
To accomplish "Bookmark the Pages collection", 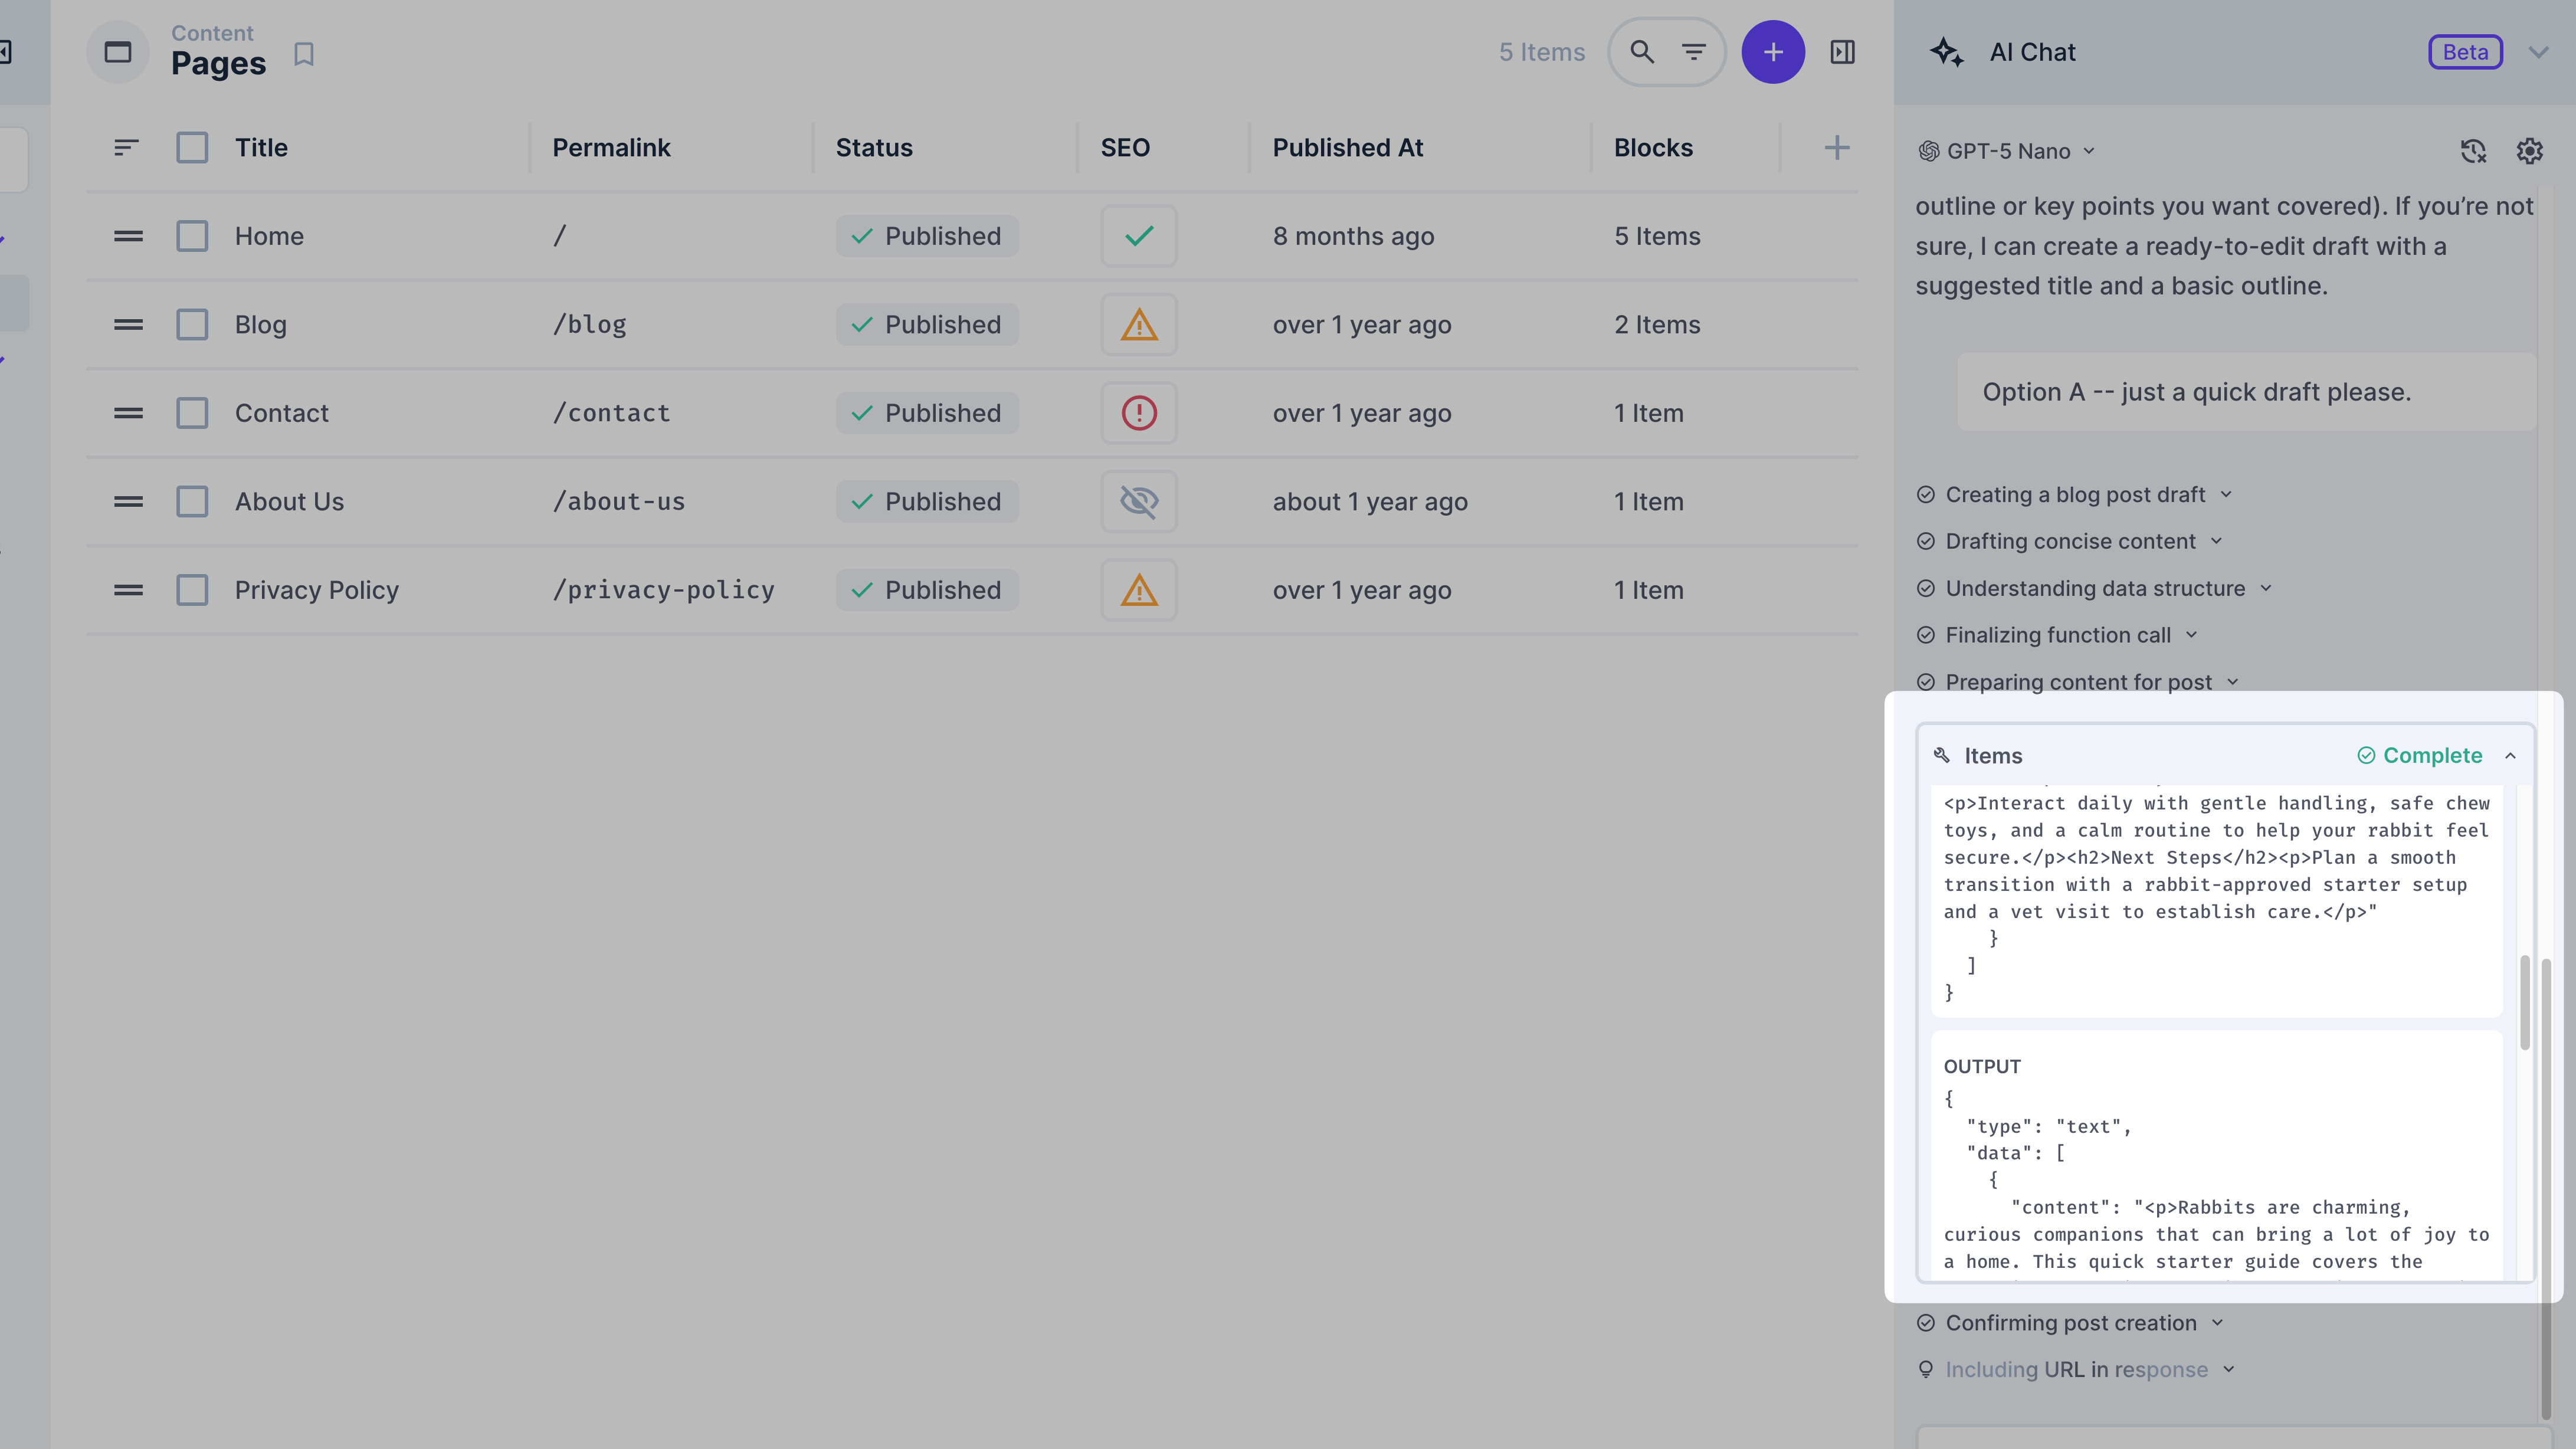I will (x=305, y=55).
